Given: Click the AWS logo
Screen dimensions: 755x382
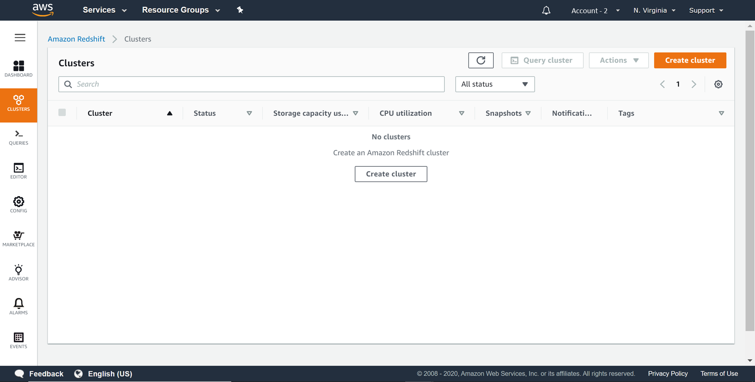Looking at the screenshot, I should [x=43, y=10].
